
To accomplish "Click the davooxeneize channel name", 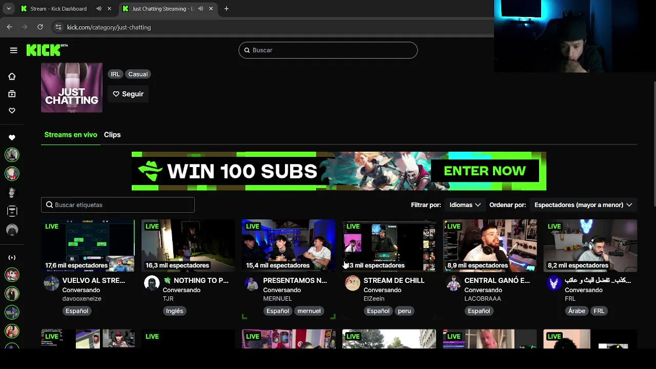I will [x=81, y=299].
